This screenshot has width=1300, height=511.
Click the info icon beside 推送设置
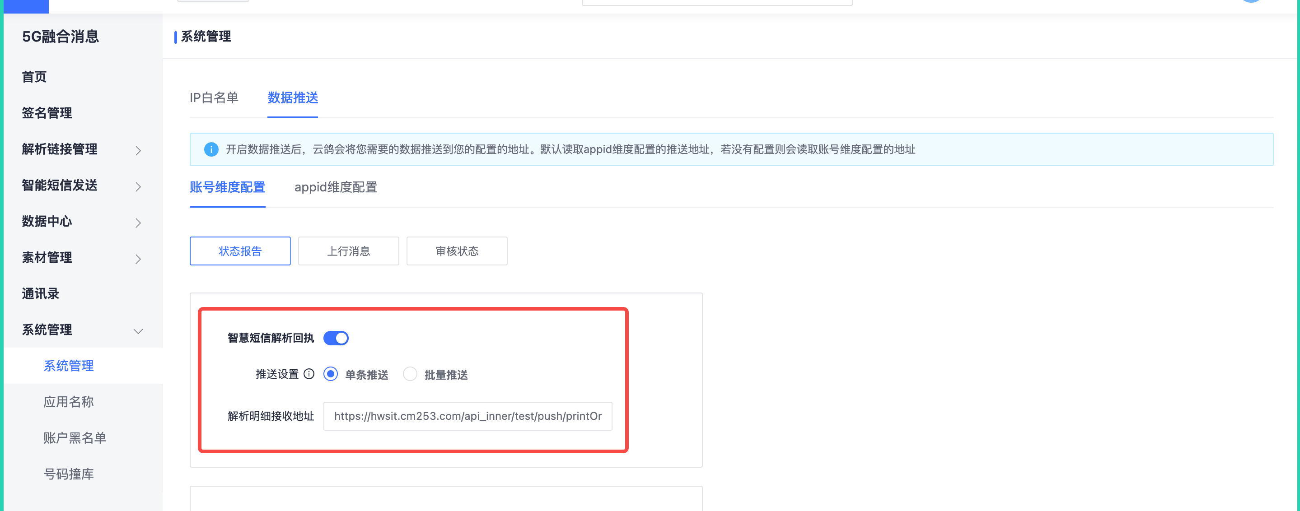coord(309,374)
